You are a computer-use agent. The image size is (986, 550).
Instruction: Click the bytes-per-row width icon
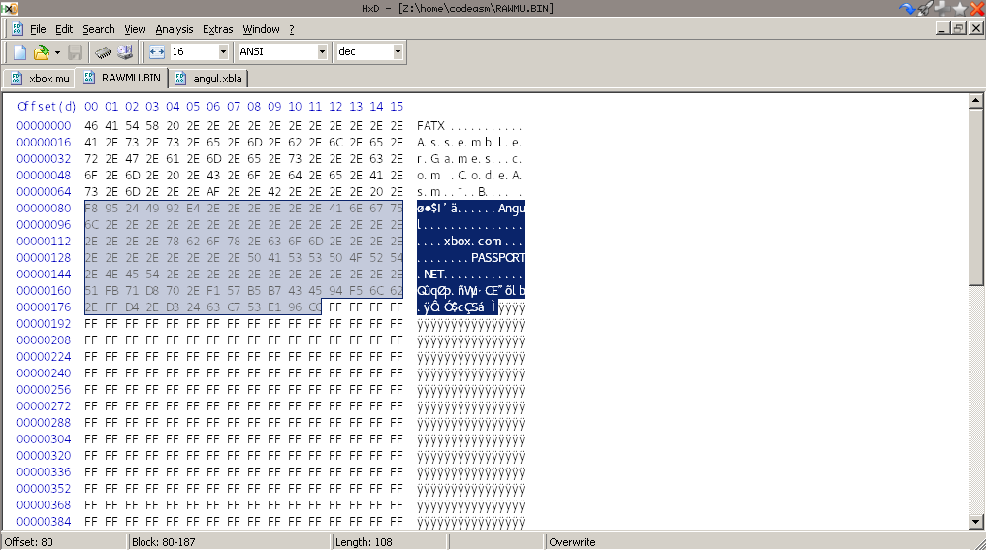tap(157, 52)
